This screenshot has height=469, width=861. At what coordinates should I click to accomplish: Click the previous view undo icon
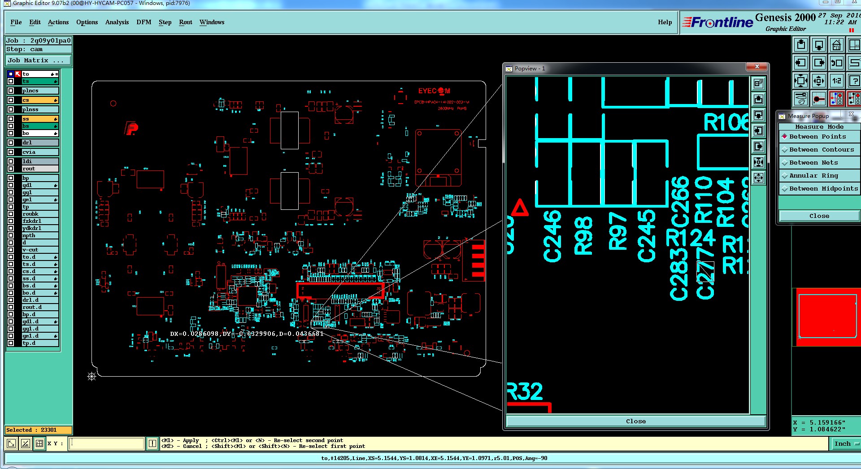coord(836,63)
